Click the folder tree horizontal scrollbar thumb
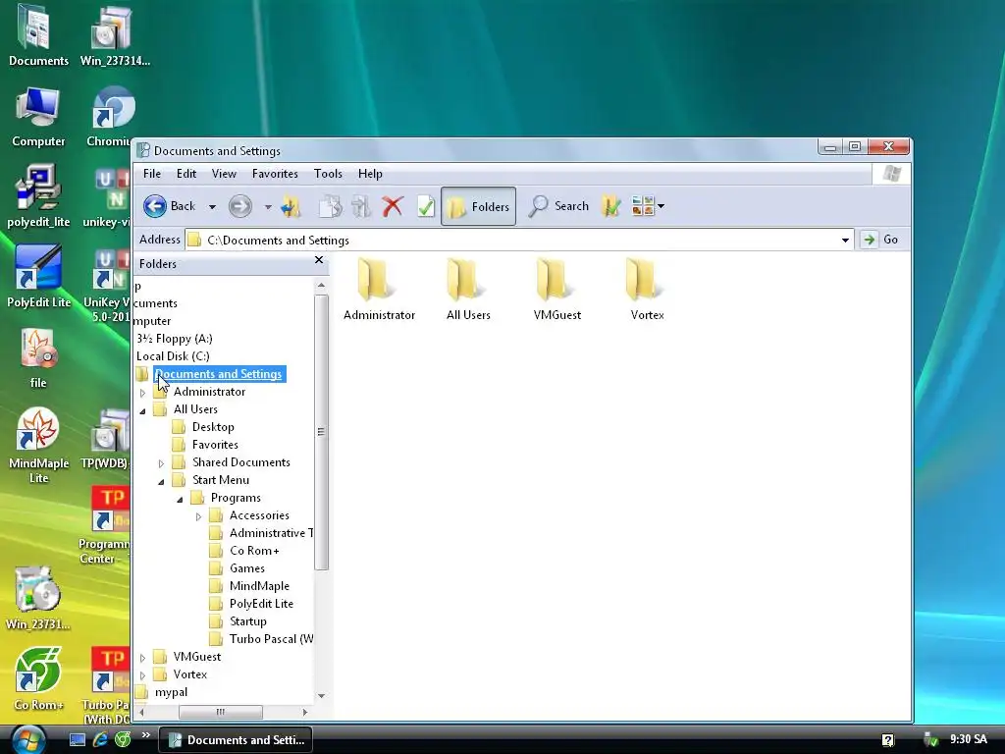The image size is (1005, 754). tap(221, 712)
